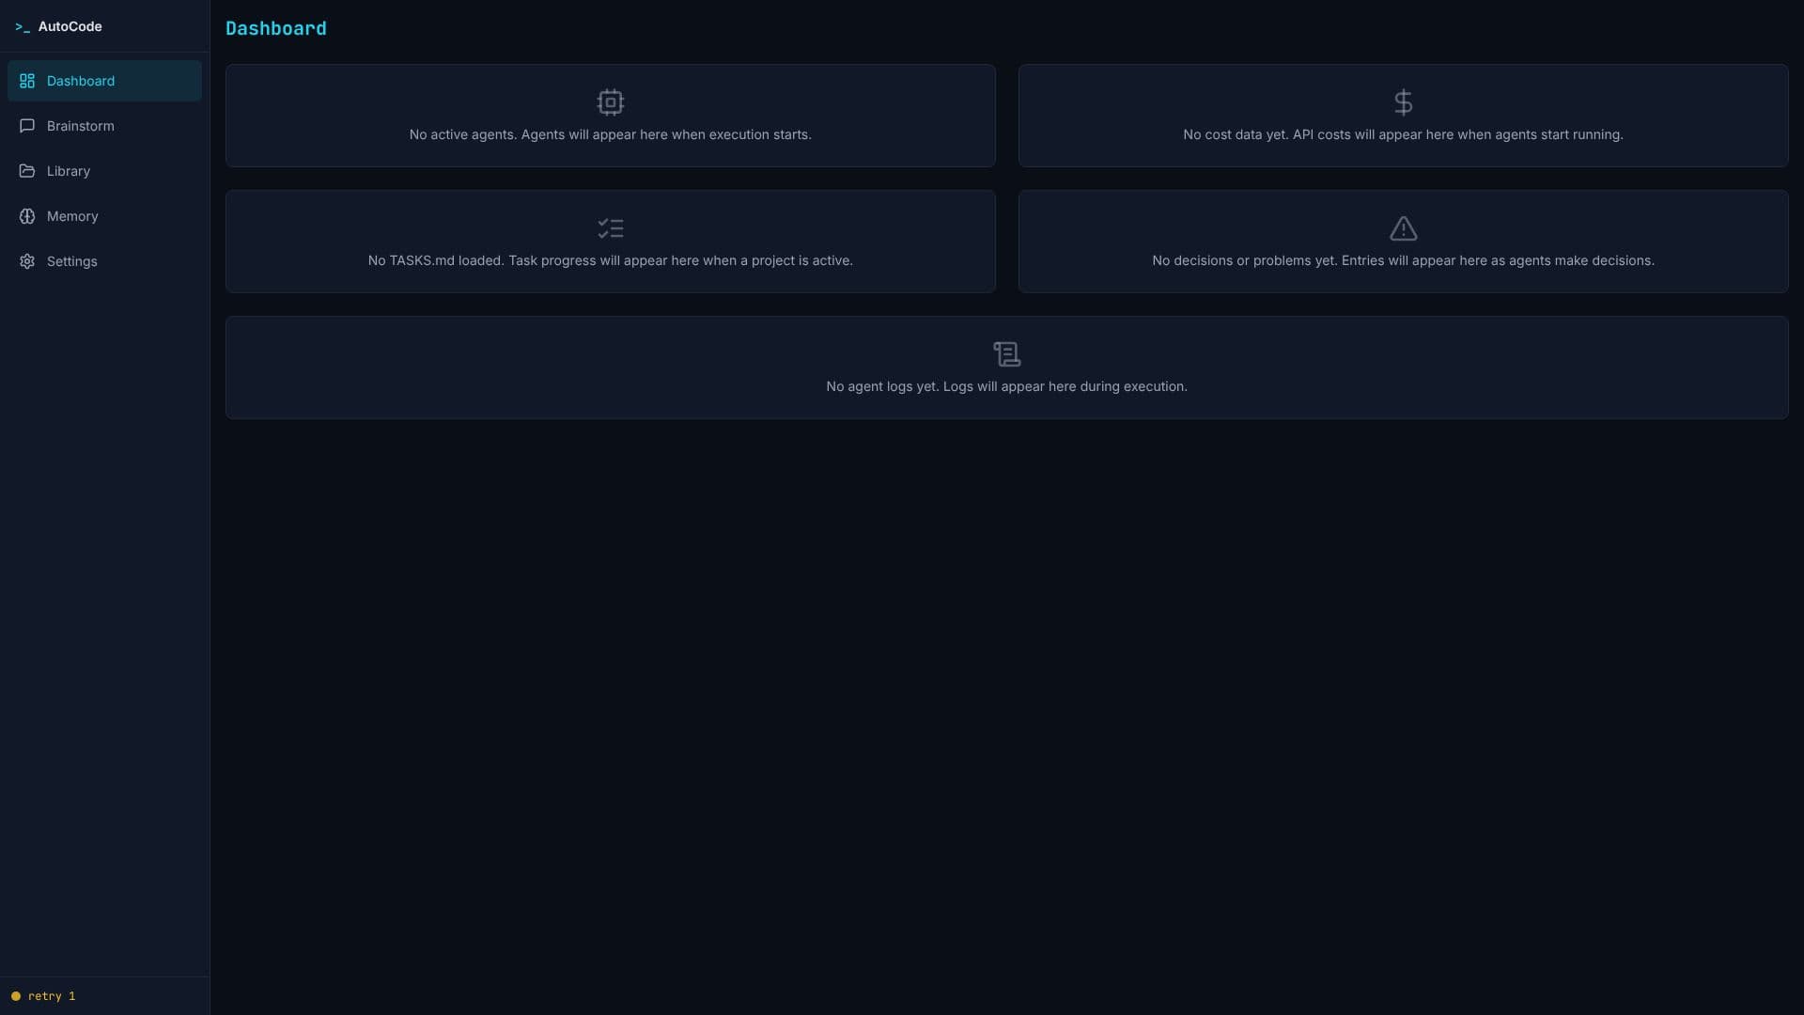This screenshot has height=1015, width=1804.
Task: Click the dollar sign cost icon
Action: pyautogui.click(x=1403, y=102)
